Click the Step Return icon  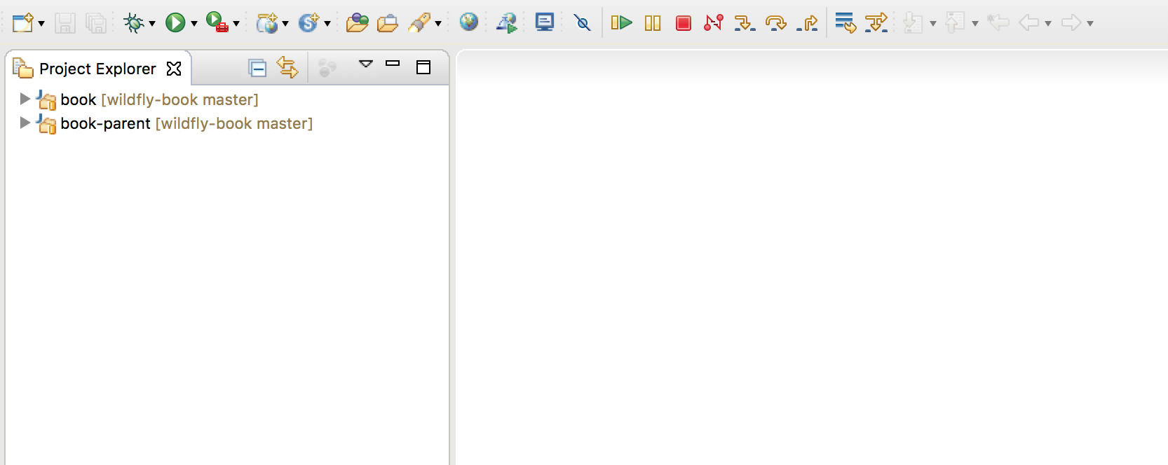pos(808,23)
